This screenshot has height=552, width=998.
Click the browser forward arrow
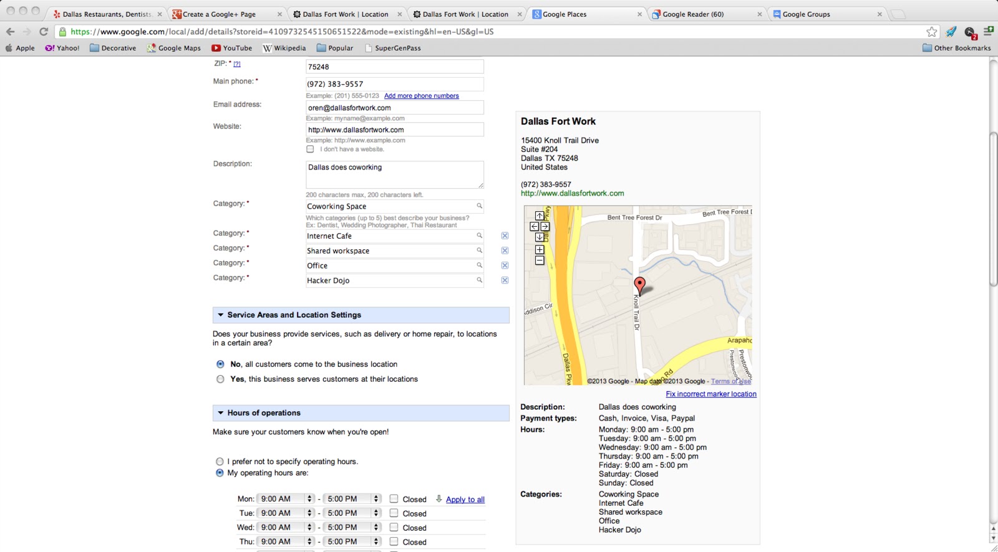[x=26, y=32]
